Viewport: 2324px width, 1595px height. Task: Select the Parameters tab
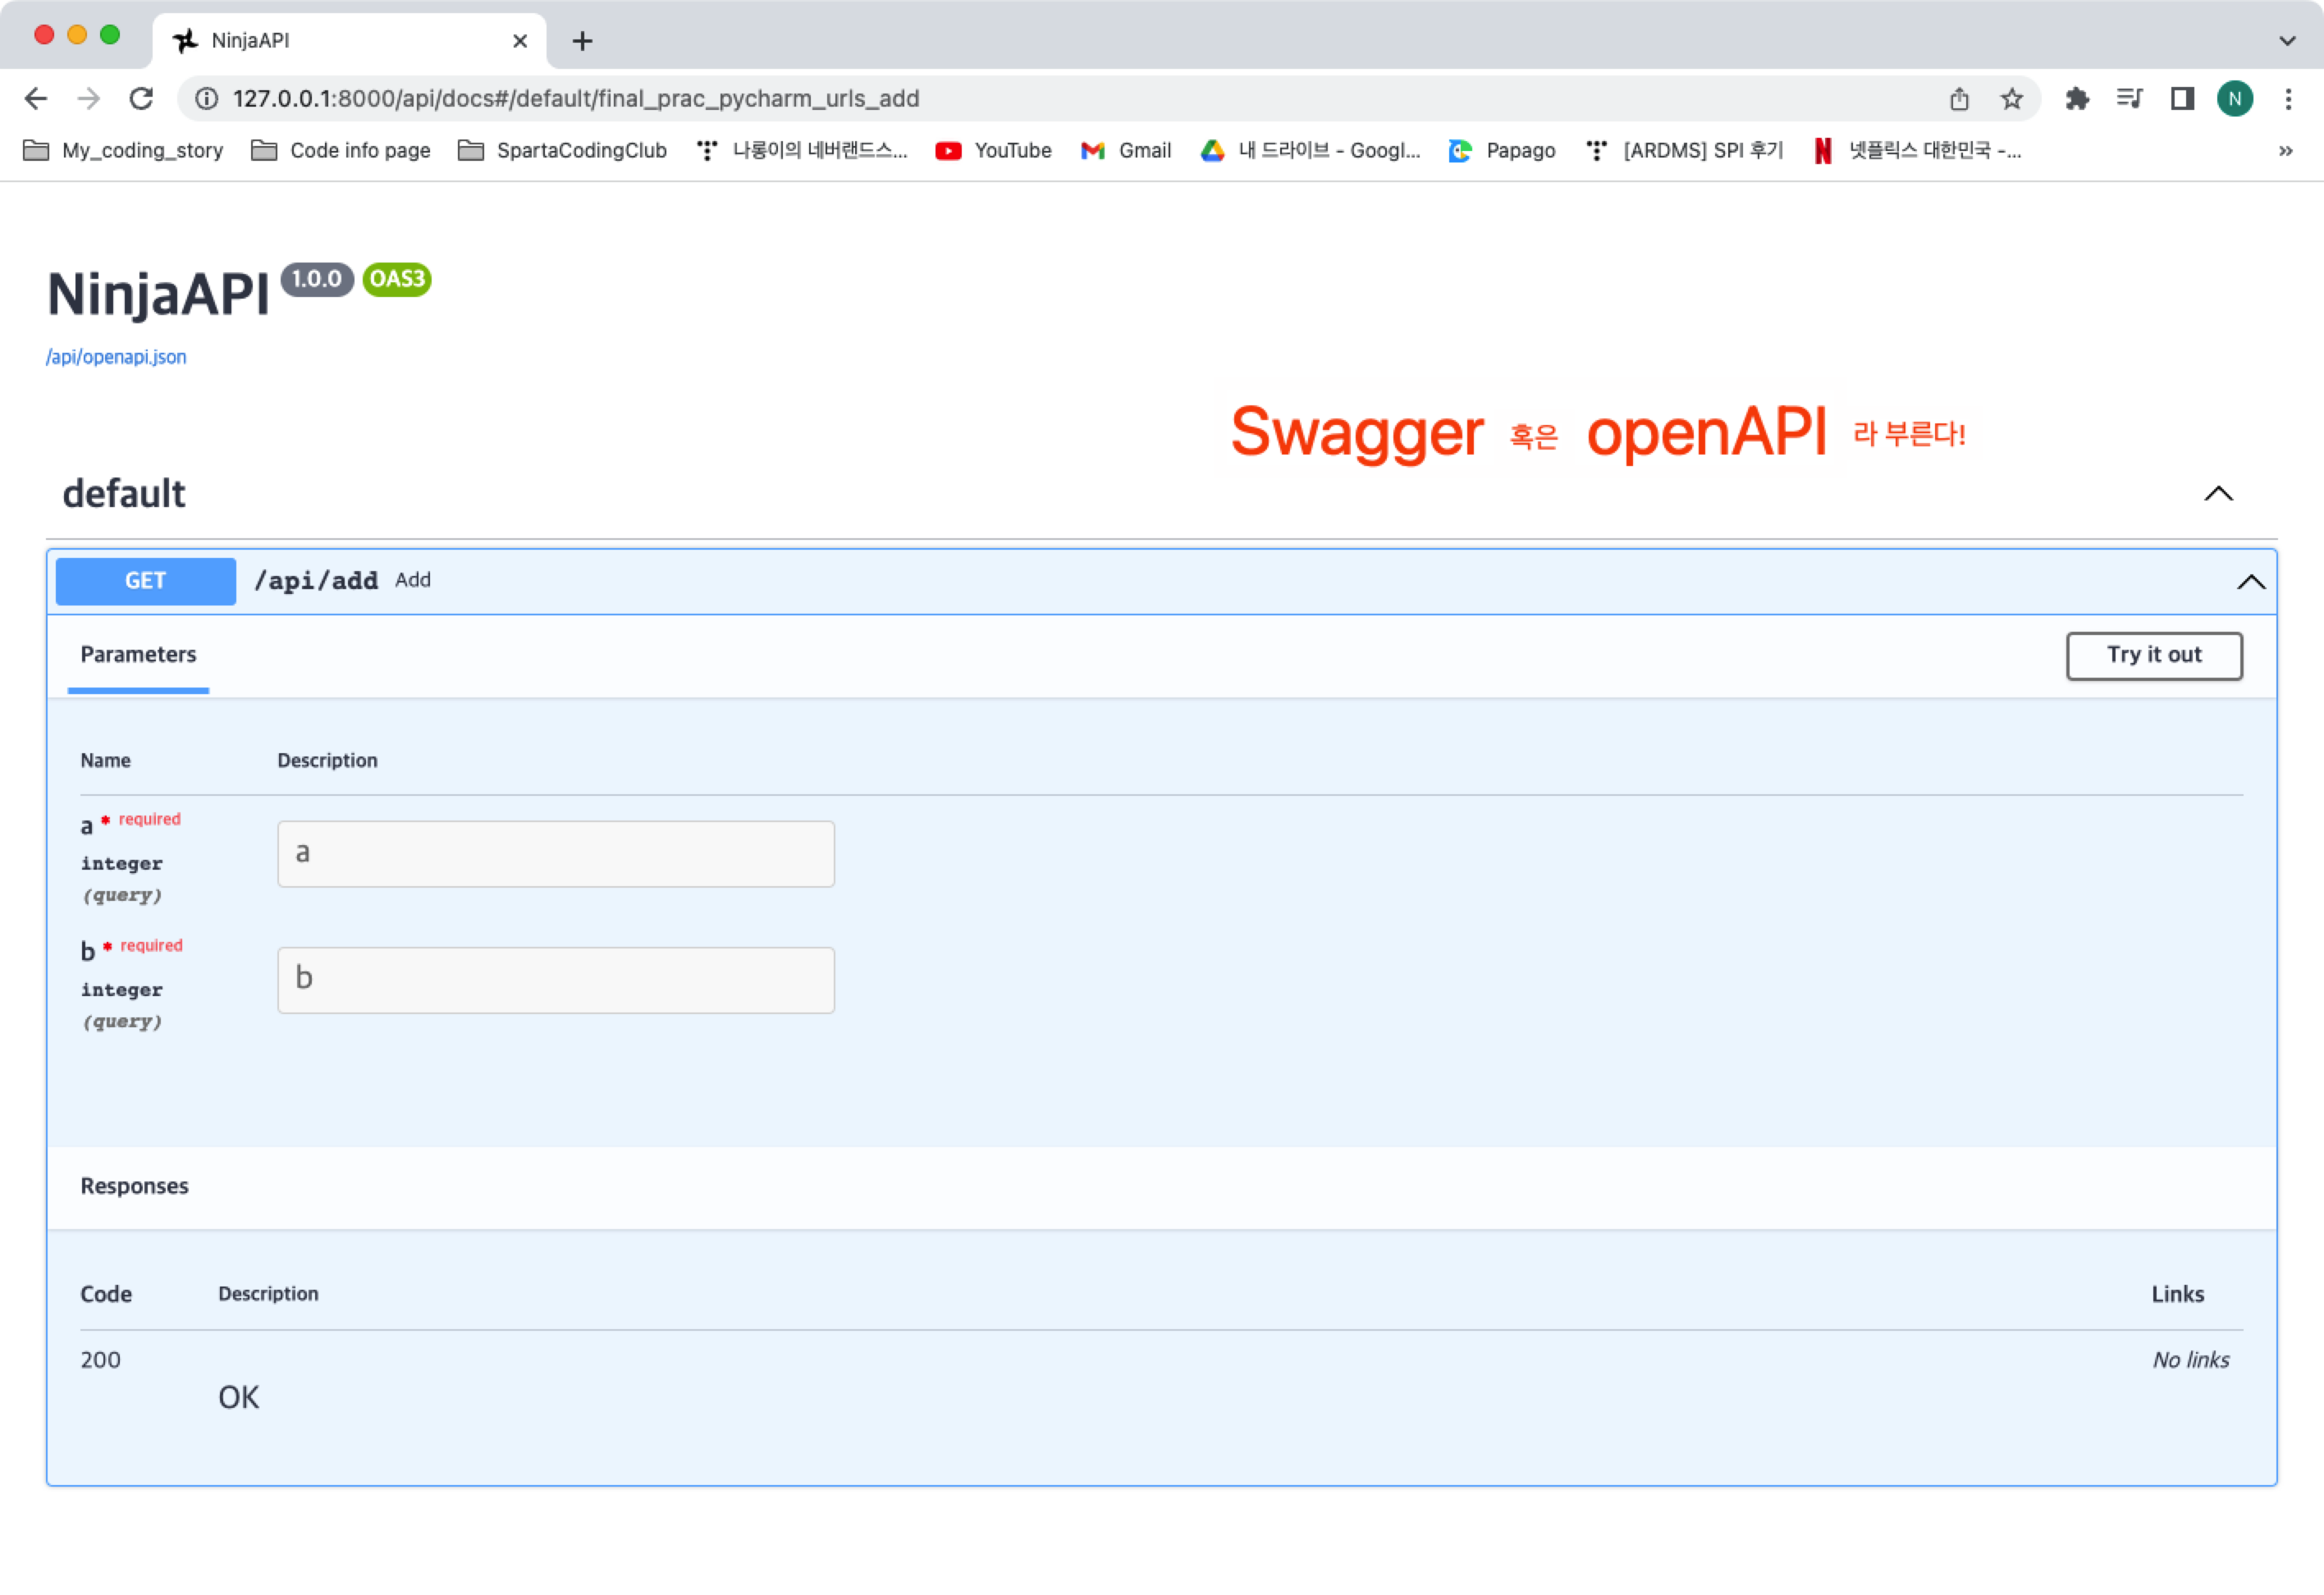point(138,655)
